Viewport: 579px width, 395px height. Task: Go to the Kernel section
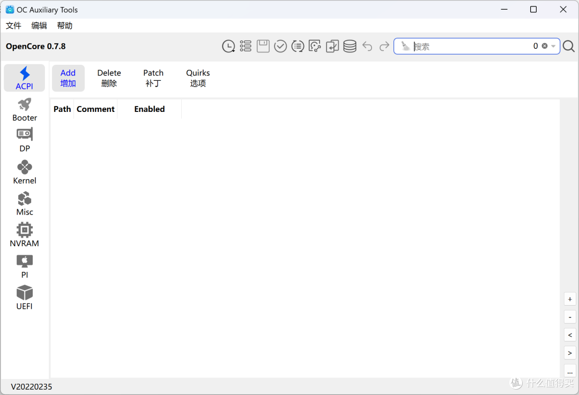(x=25, y=172)
